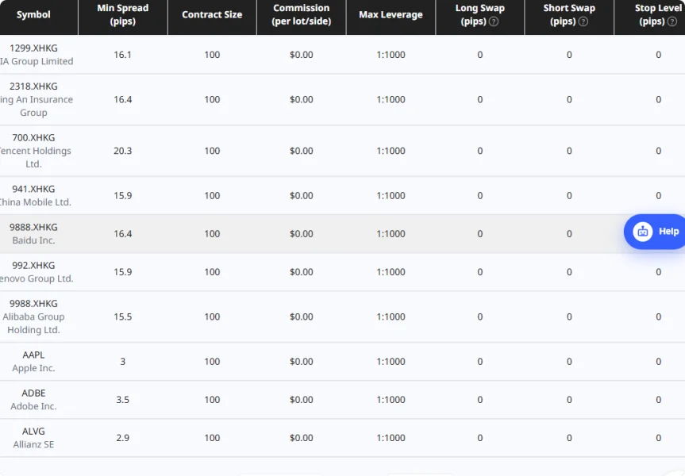This screenshot has height=476, width=685.
Task: Select the AAPL Apple Inc. symbol
Action: 33,362
